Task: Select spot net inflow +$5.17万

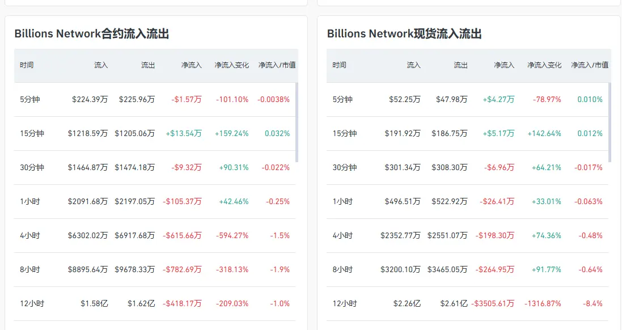Action: [x=498, y=134]
